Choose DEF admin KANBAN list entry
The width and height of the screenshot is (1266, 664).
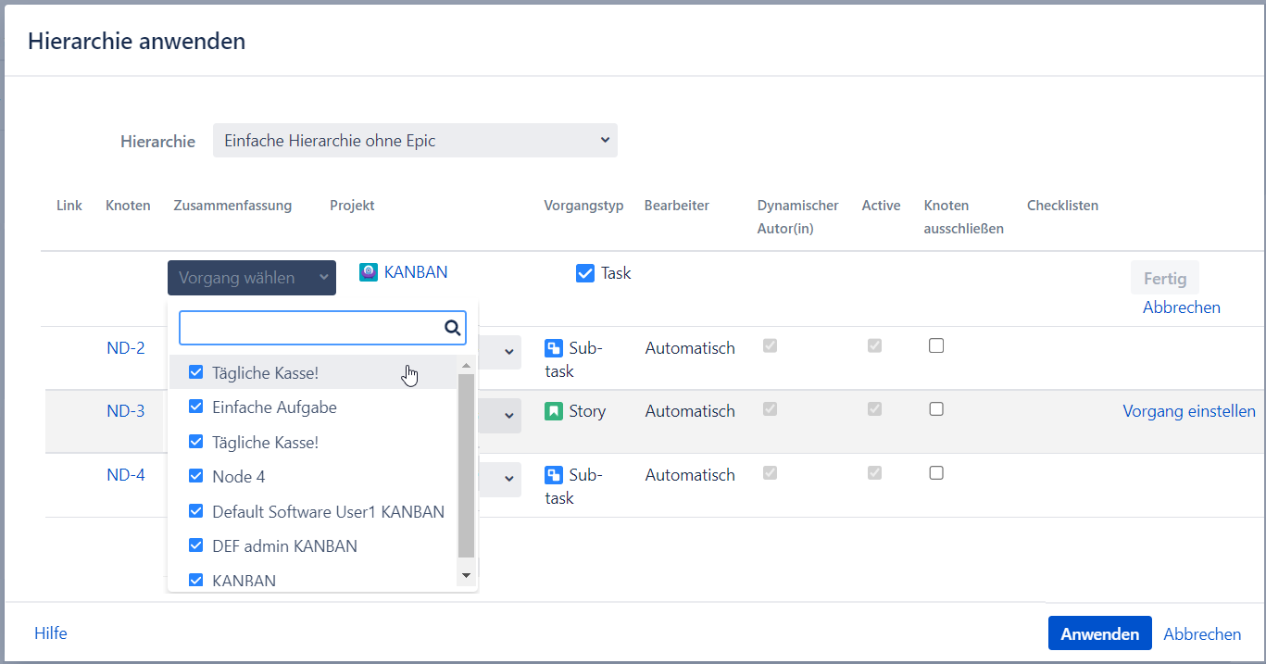tap(284, 546)
